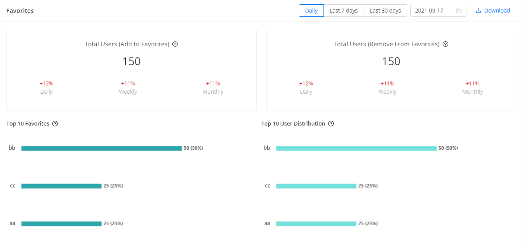Select the Daily time range
The image size is (523, 245).
click(311, 11)
